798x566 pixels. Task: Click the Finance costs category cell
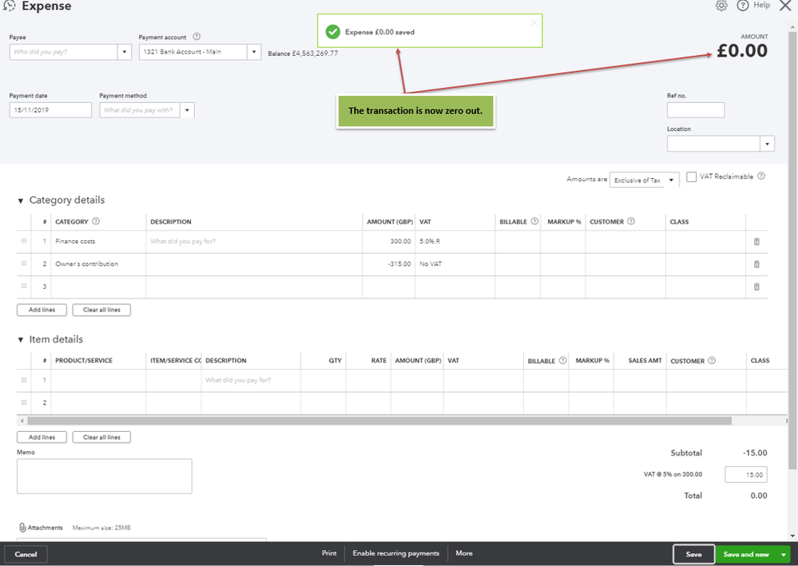(99, 242)
